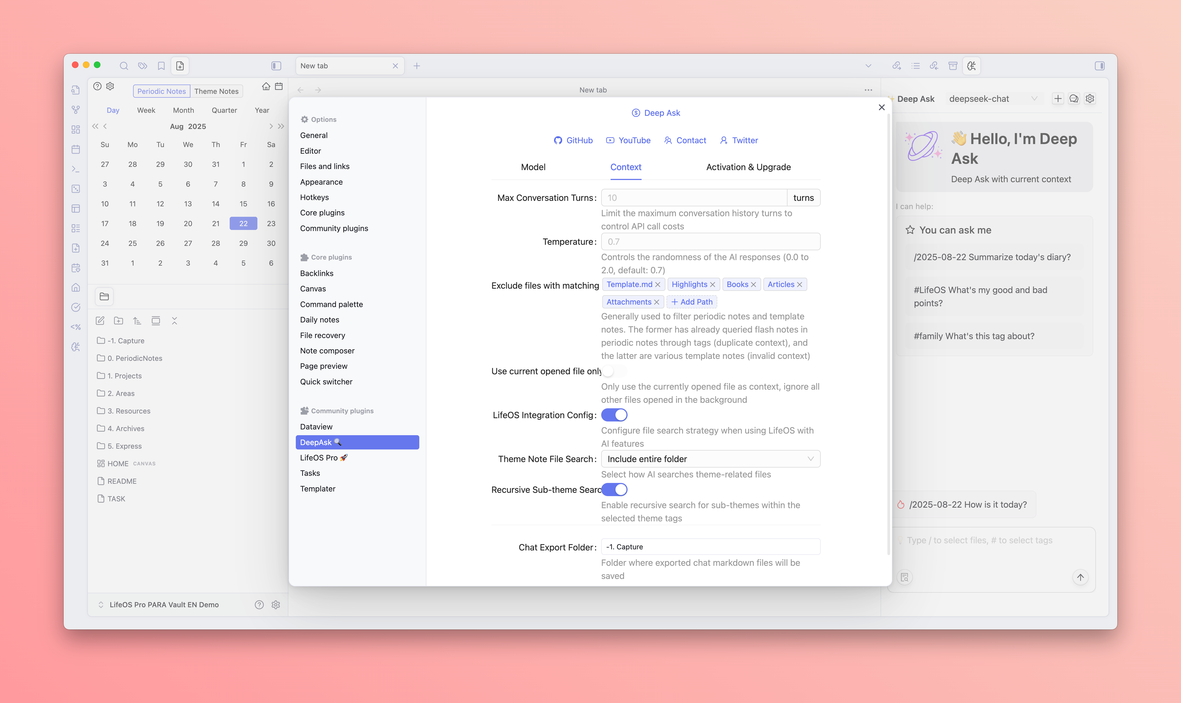This screenshot has height=703, width=1181.
Task: Switch to the Model tab
Action: [533, 167]
